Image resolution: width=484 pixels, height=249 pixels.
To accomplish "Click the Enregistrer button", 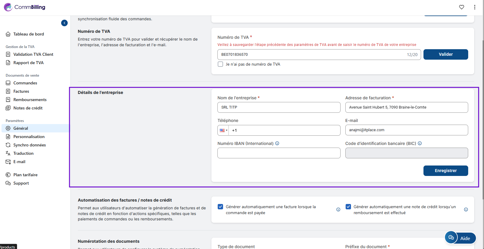I will 446,171.
